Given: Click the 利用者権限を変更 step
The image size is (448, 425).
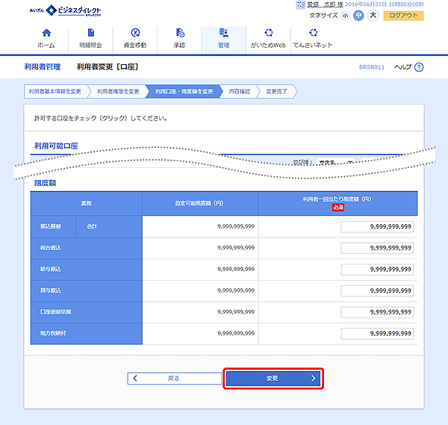Looking at the screenshot, I should 118,91.
